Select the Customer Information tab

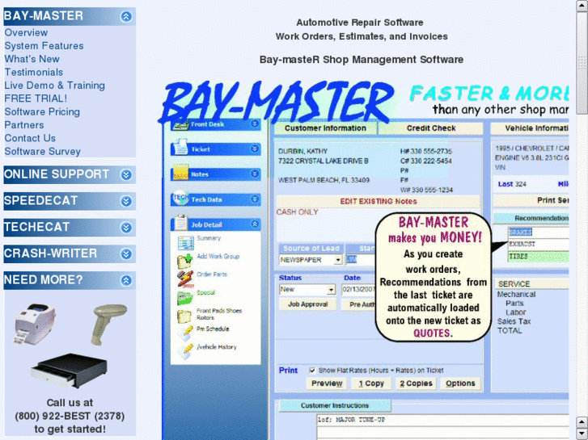coord(325,128)
